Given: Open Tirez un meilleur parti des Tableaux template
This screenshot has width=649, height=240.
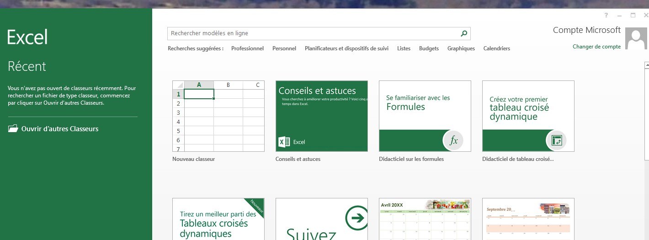Looking at the screenshot, I should (218, 219).
